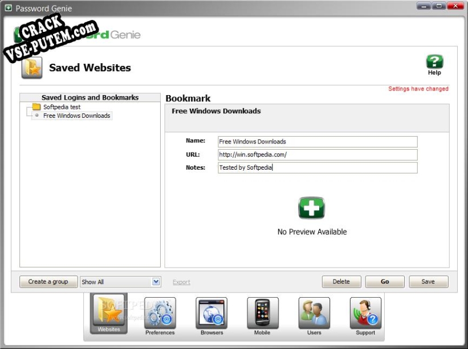Click the green Help question mark icon

(x=434, y=62)
